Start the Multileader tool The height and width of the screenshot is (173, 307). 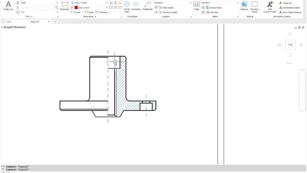(148, 6)
